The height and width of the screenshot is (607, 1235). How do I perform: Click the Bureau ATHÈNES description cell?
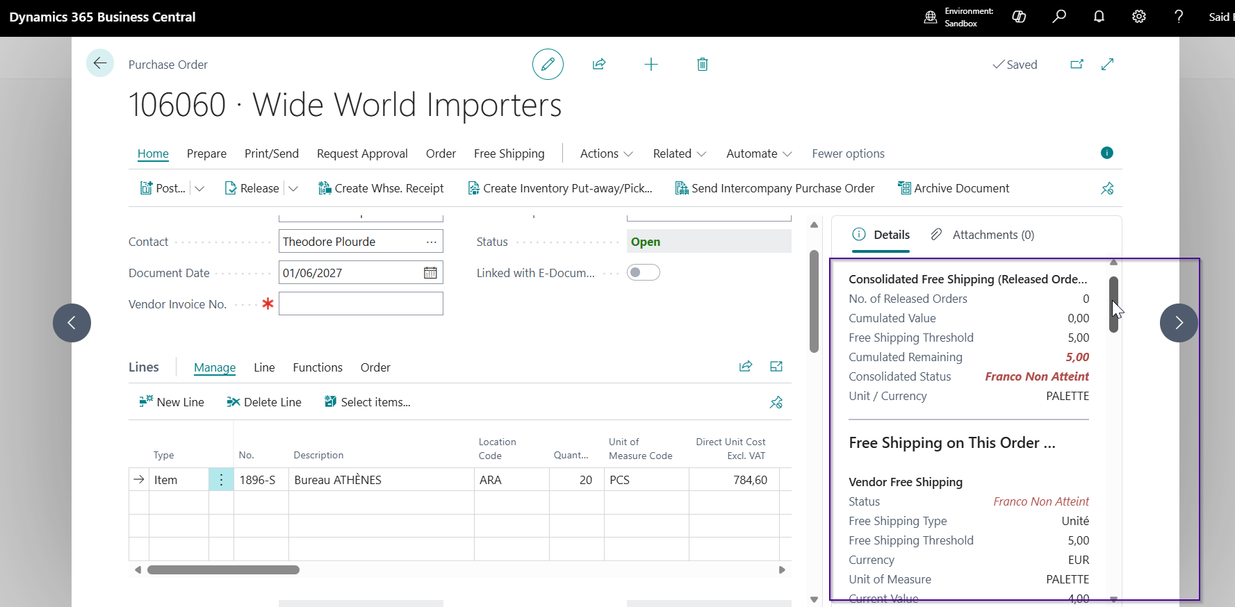pyautogui.click(x=382, y=480)
